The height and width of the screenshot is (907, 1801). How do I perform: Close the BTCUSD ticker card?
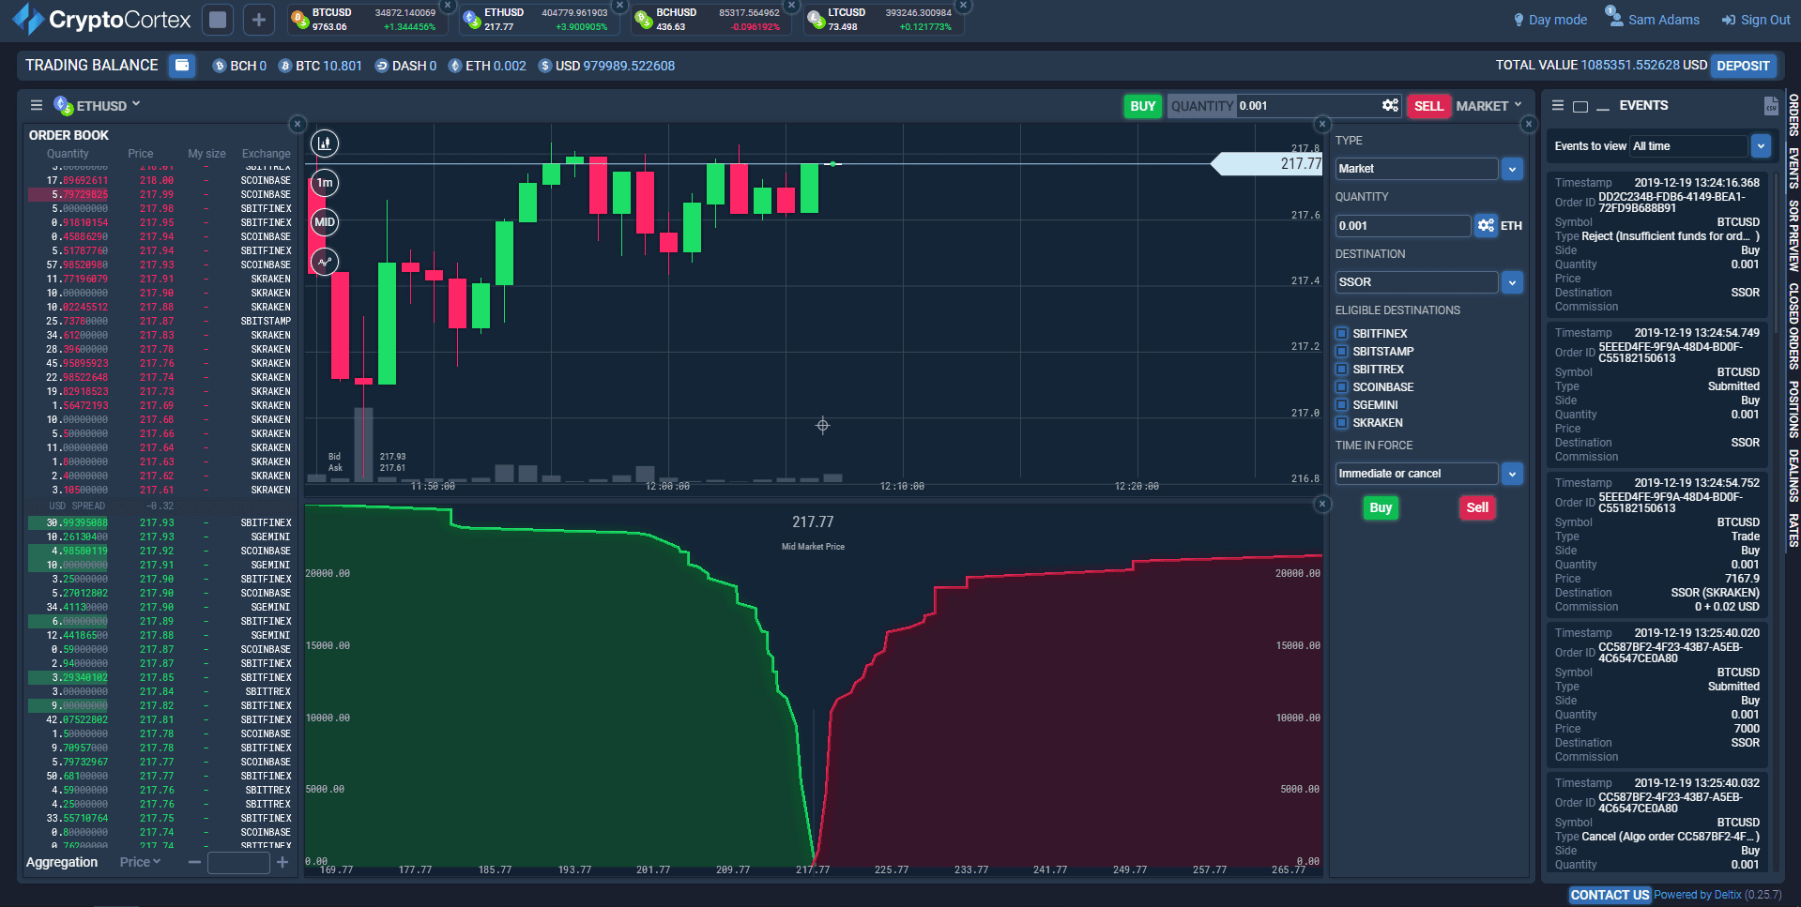point(448,6)
